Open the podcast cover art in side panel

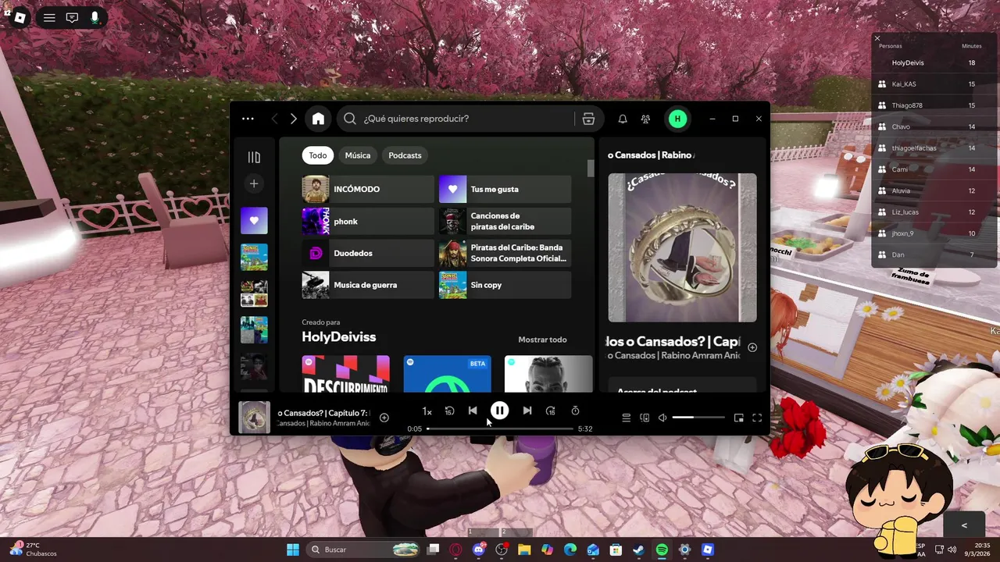point(682,247)
